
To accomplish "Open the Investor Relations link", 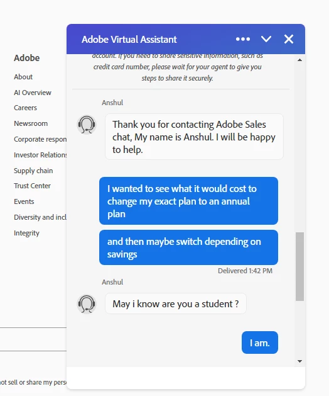I will [x=40, y=155].
